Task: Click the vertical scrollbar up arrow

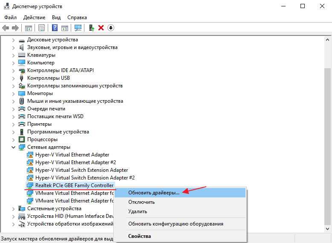Action: tap(328, 40)
